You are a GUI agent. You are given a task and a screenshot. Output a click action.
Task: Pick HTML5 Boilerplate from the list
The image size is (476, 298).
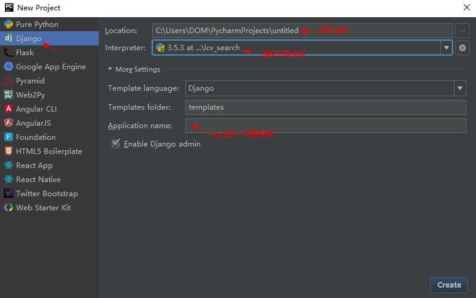[x=49, y=151]
